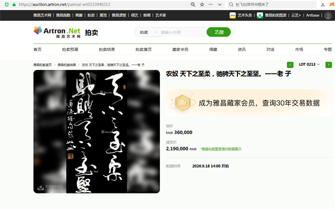Open the 拍卖黄页 navigation tab
The height and width of the screenshot is (209, 335).
click(144, 50)
